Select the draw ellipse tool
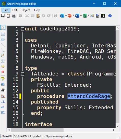121x139 pixels. [x=3, y=40]
